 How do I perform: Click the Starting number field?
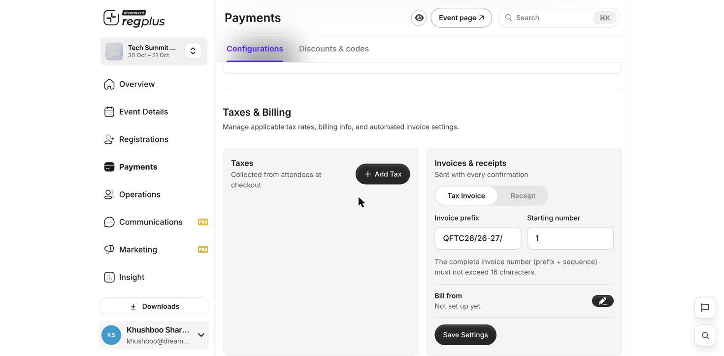(570, 238)
